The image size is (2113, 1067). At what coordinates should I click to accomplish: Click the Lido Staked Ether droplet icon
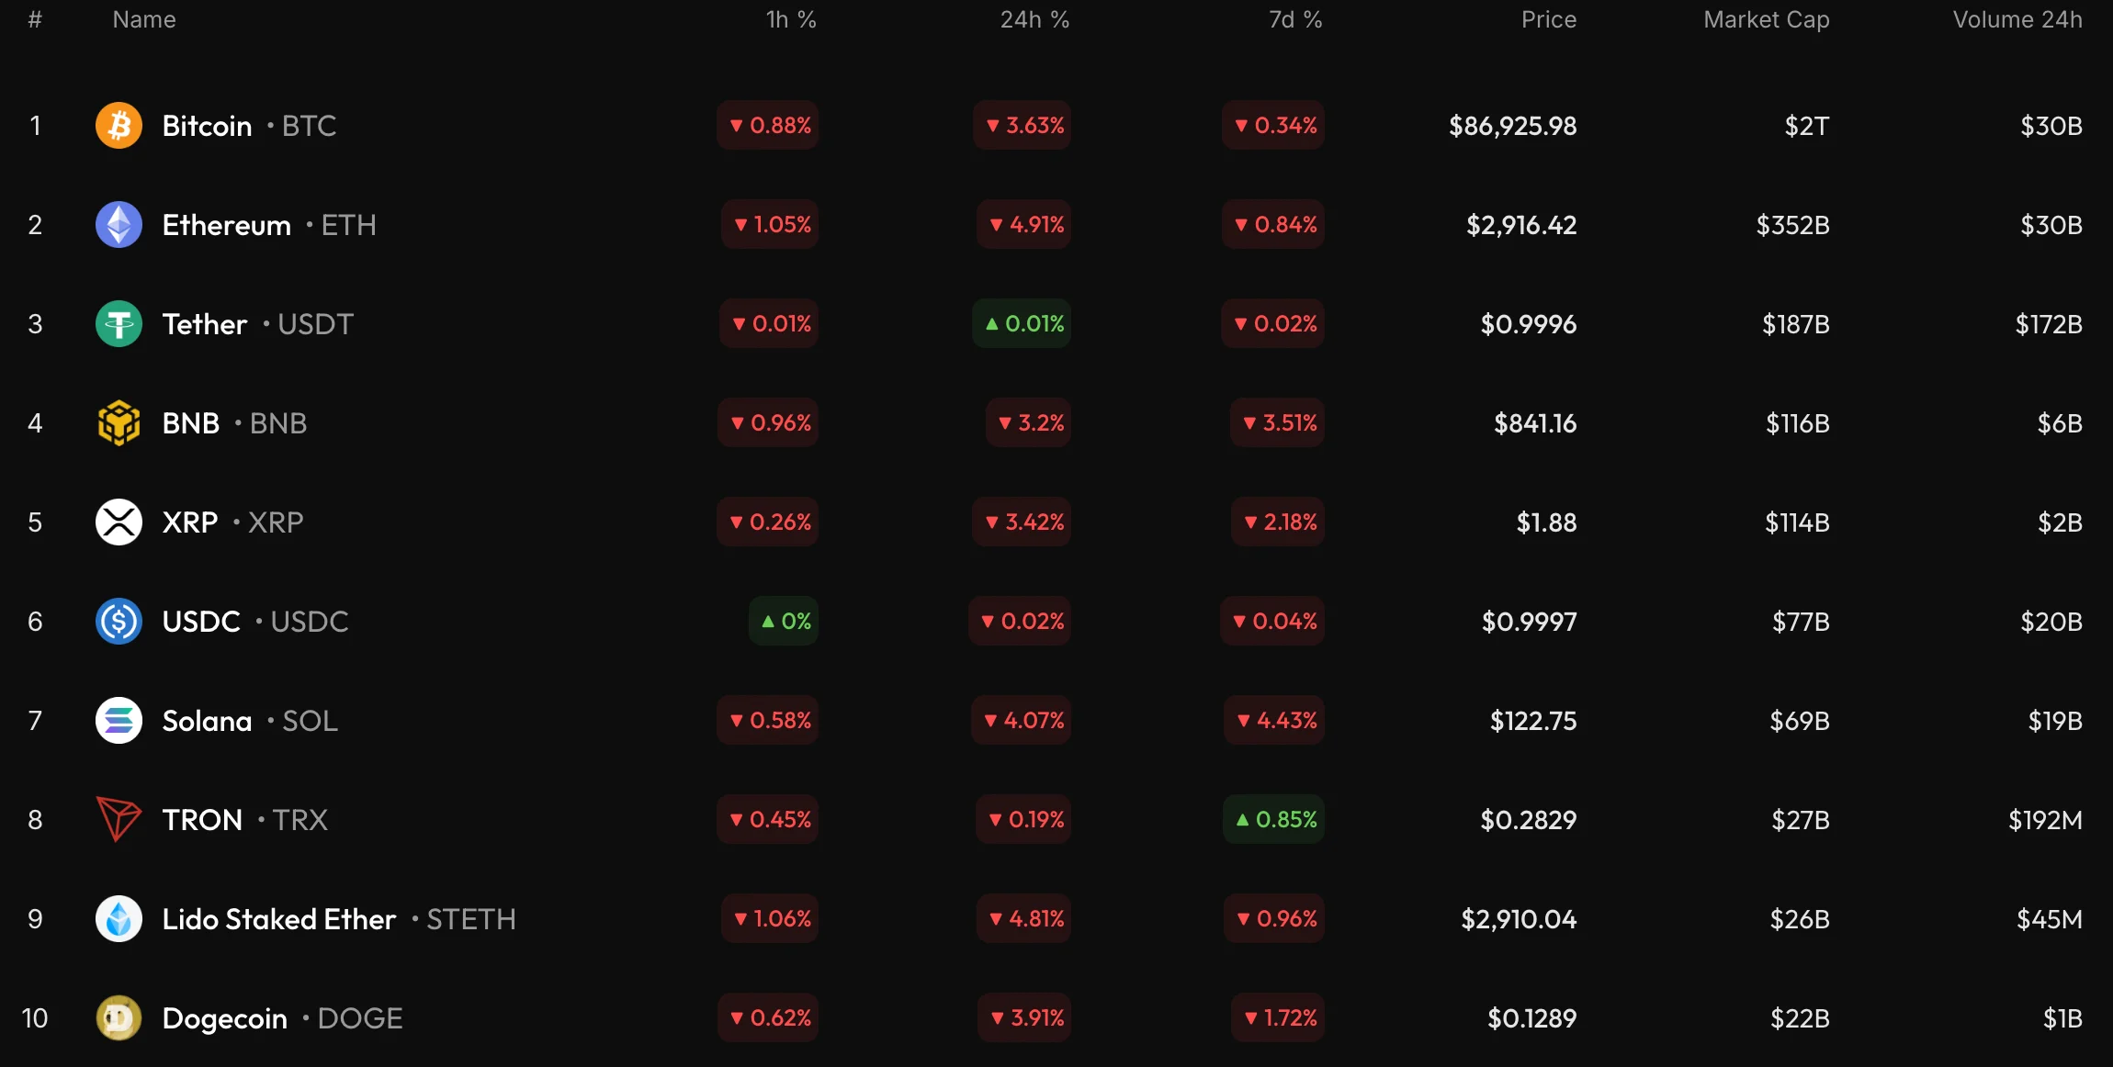pos(119,919)
